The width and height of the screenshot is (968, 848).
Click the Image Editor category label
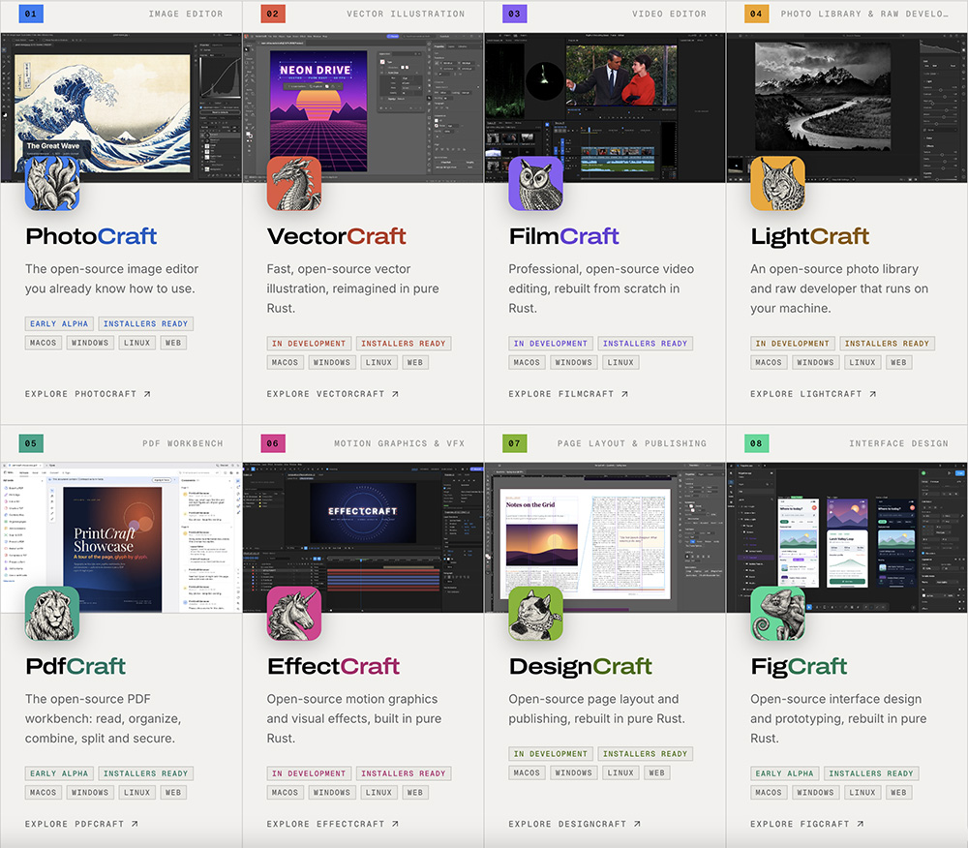pos(186,14)
